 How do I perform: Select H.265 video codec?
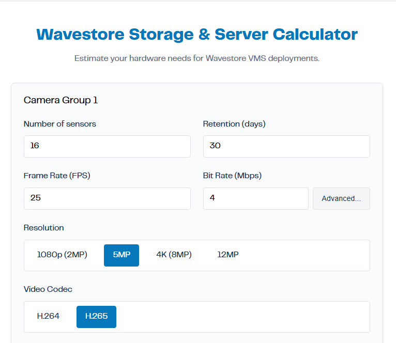[x=96, y=317]
